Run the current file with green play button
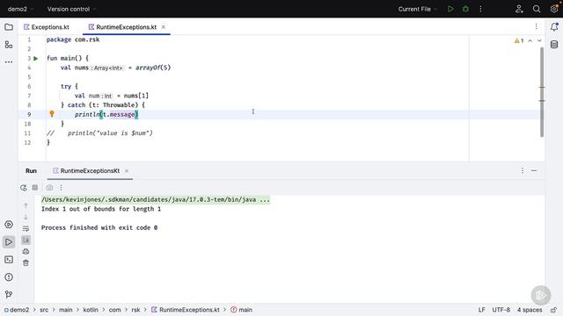The width and height of the screenshot is (563, 316). [450, 9]
